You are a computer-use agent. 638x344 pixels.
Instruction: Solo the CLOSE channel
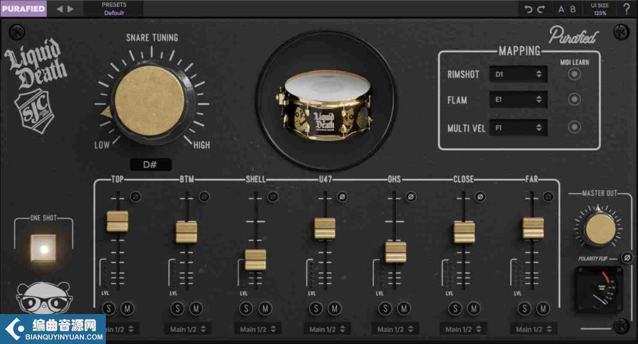point(455,308)
